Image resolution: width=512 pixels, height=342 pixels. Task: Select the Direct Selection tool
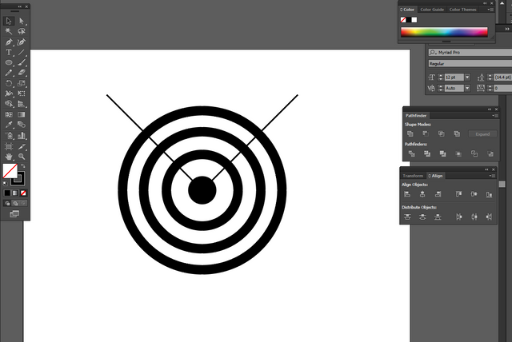(x=22, y=22)
